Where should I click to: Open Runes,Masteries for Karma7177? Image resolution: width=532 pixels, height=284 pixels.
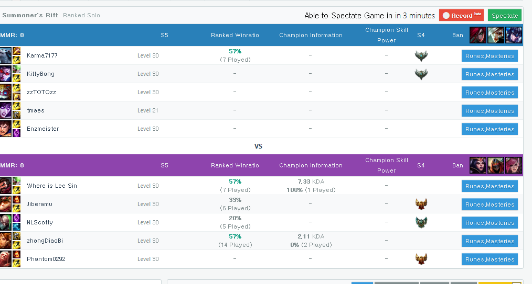490,56
